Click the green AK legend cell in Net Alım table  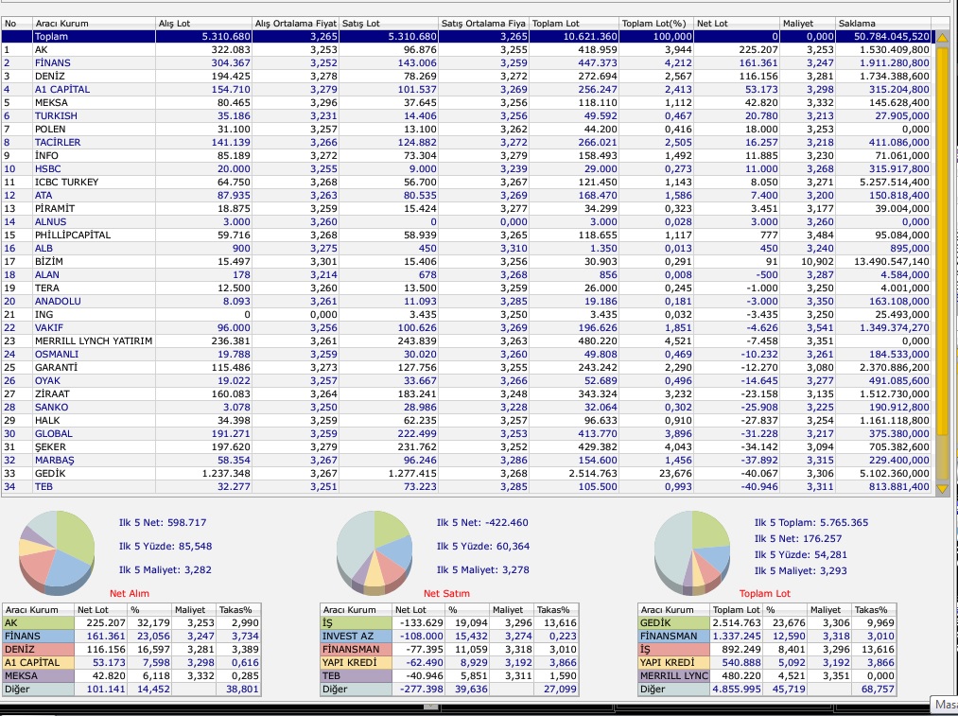[39, 623]
